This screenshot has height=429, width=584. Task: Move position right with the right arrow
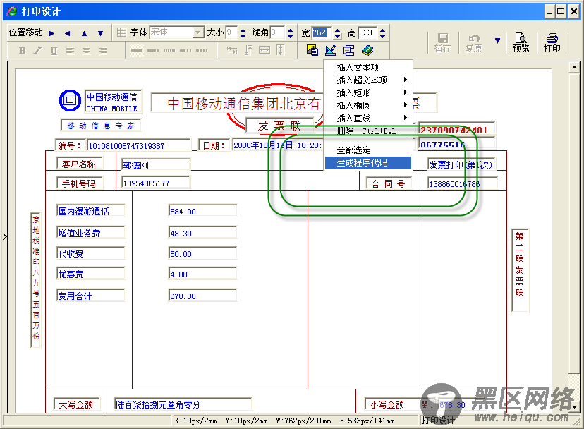coord(51,33)
